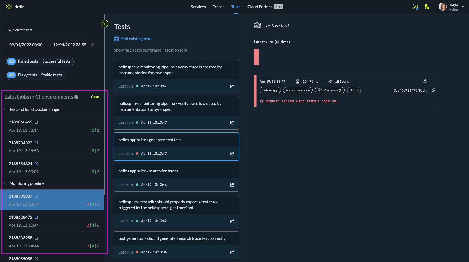Click the Select filters search field

(x=52, y=30)
